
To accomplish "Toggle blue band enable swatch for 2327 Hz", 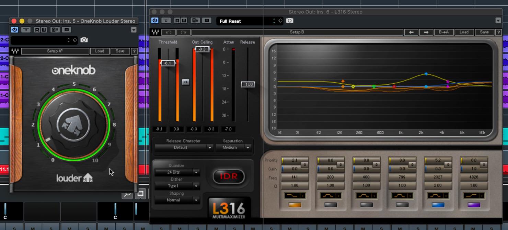I will (x=438, y=205).
